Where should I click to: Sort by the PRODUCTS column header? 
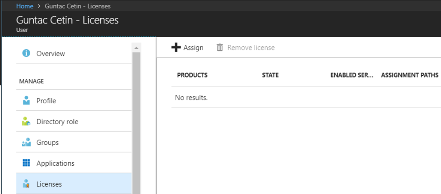point(192,75)
